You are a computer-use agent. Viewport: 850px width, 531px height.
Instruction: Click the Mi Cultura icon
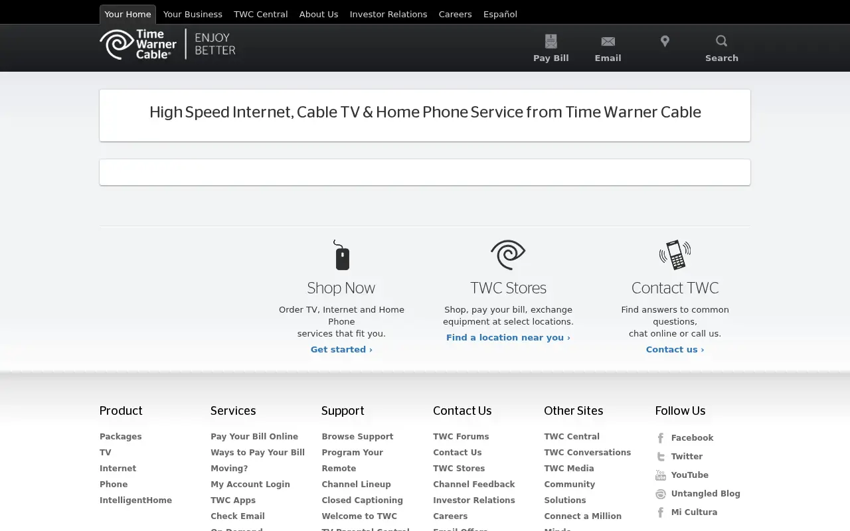coord(661,512)
